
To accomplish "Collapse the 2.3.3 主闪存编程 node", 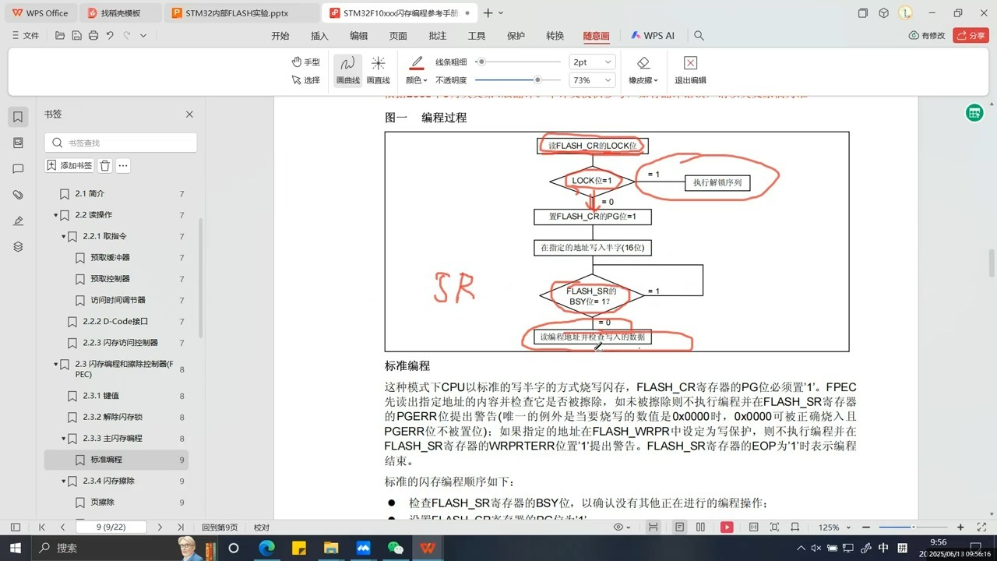I will click(64, 439).
